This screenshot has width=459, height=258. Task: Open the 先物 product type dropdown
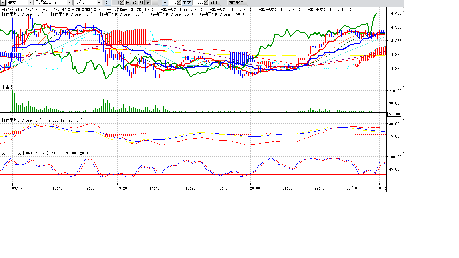(31, 2)
